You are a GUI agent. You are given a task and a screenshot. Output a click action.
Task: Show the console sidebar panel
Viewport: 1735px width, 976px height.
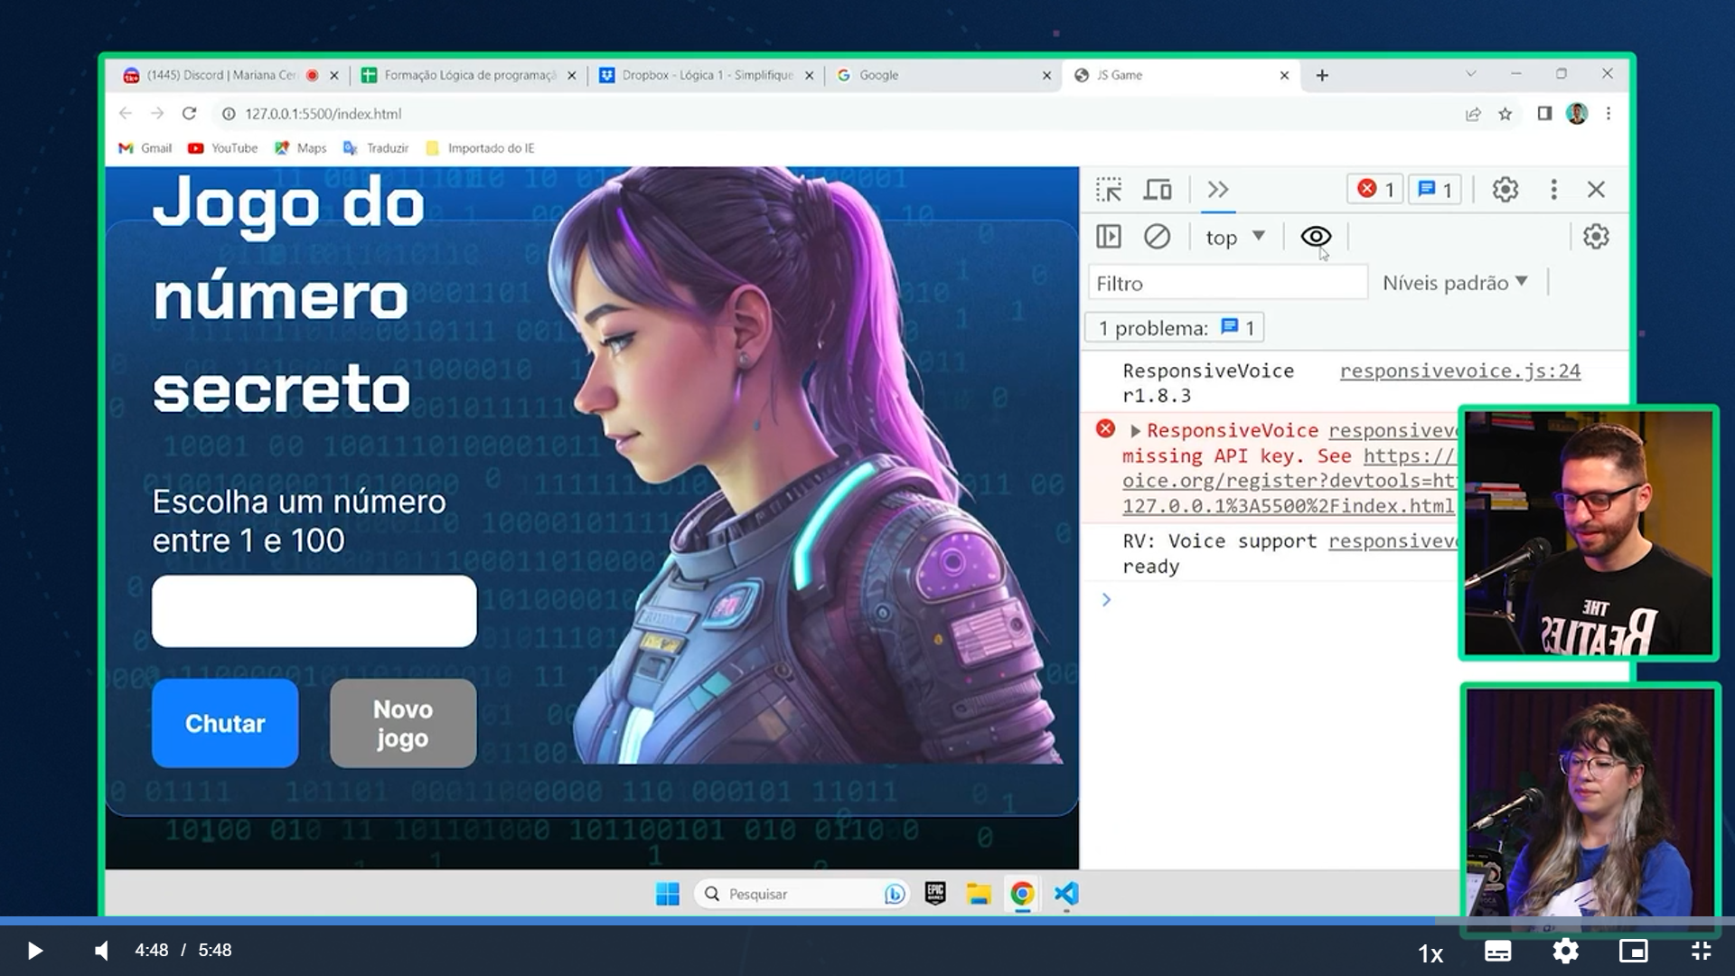tap(1109, 236)
